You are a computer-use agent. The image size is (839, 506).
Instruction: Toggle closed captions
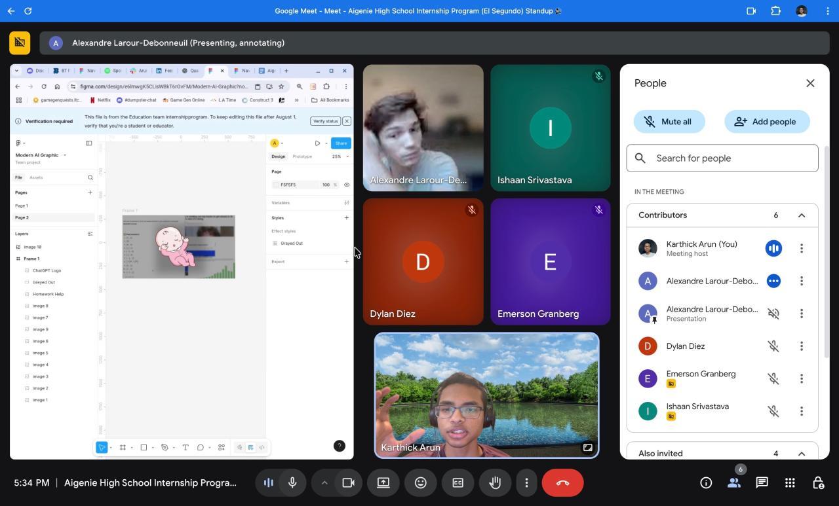pos(458,483)
